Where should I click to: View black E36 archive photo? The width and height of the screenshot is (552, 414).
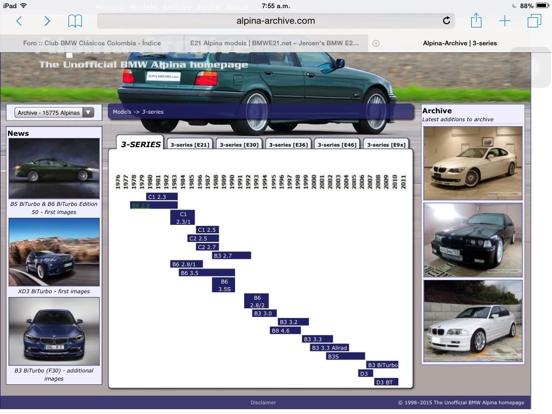tap(473, 240)
